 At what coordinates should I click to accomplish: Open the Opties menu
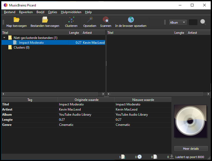[x=53, y=12]
